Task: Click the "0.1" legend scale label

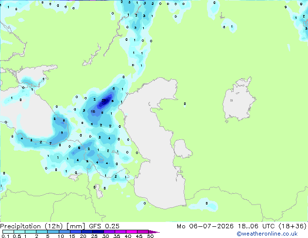Action: pos(5,236)
